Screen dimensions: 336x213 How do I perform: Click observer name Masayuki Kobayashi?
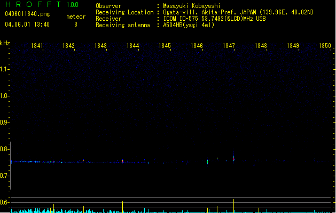pyautogui.click(x=191, y=6)
